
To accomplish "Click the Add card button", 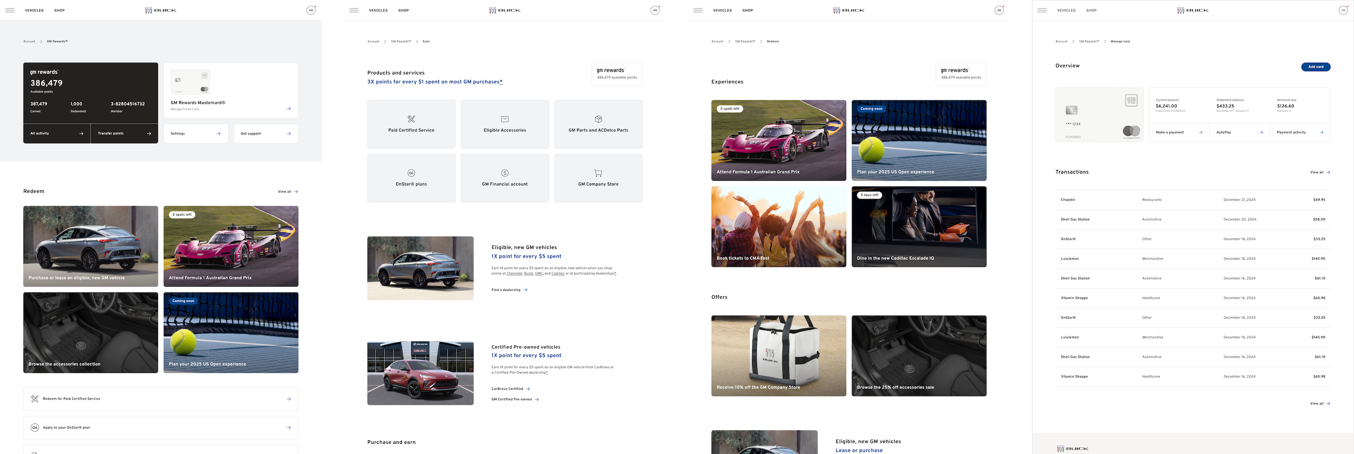I will pos(1316,67).
